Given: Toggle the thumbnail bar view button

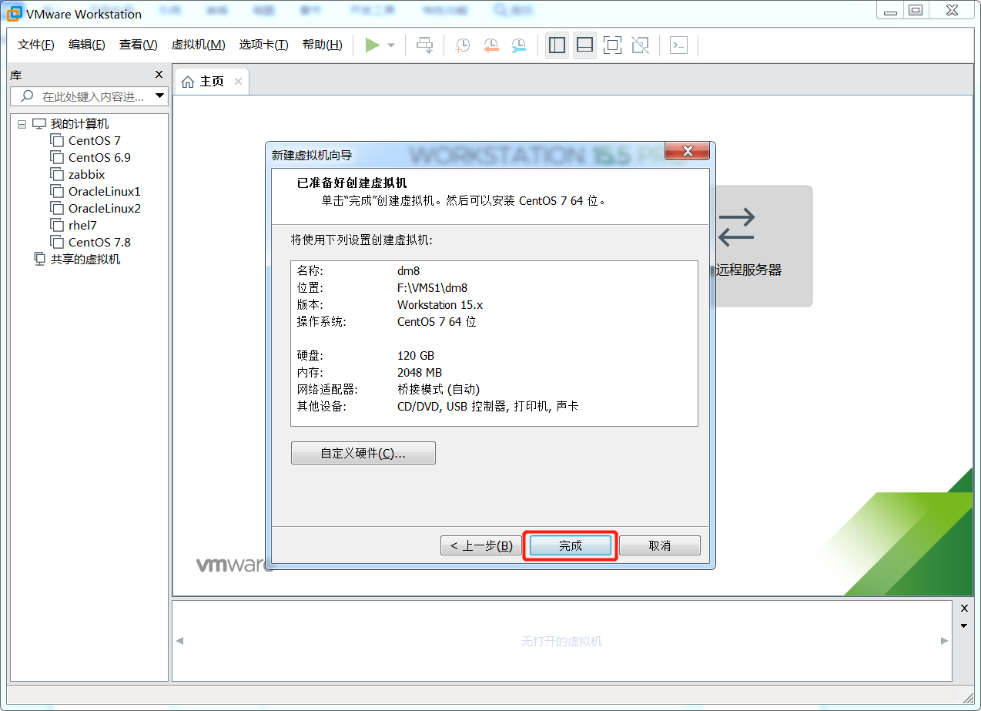Looking at the screenshot, I should [x=584, y=45].
